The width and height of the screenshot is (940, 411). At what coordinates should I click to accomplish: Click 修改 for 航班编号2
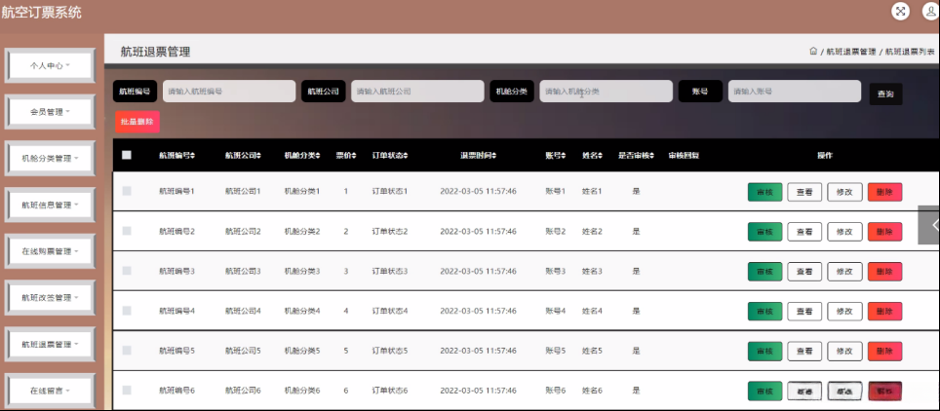click(x=844, y=232)
